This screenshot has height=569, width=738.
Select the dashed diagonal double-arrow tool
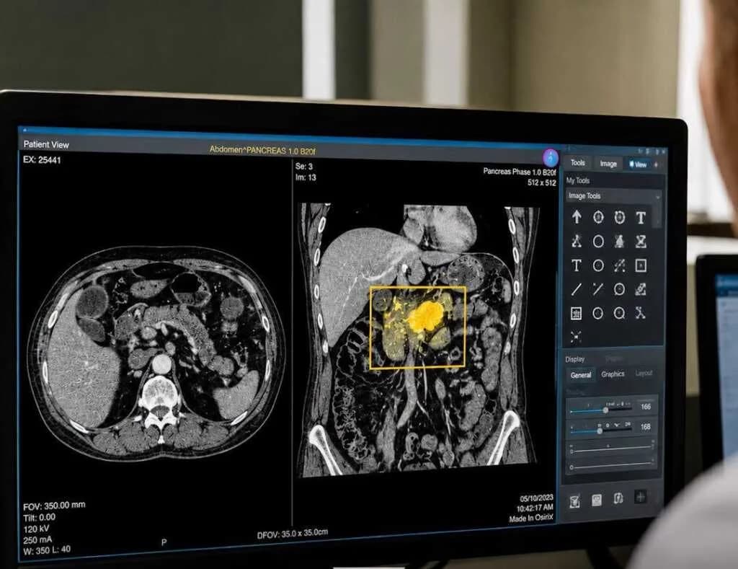coord(619,265)
